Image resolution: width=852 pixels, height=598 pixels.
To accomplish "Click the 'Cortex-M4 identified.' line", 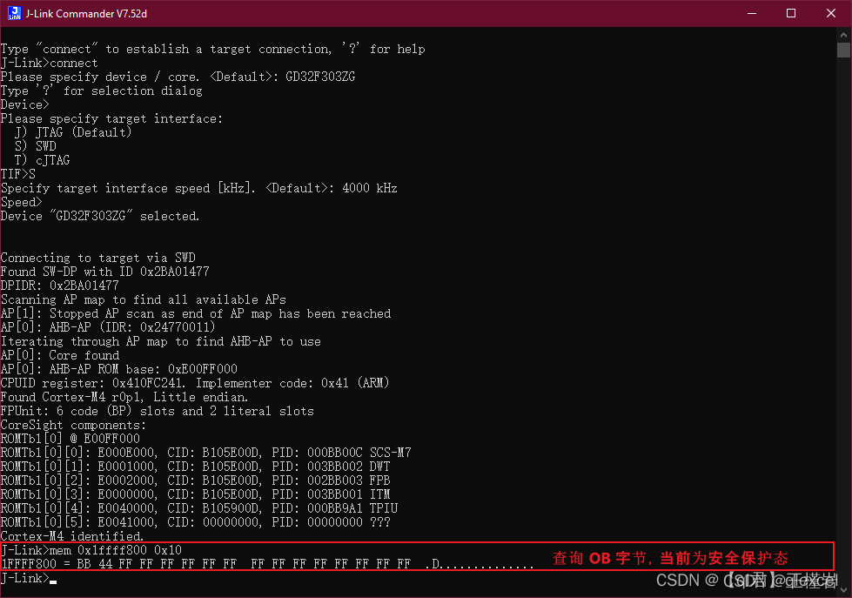I will tap(72, 536).
